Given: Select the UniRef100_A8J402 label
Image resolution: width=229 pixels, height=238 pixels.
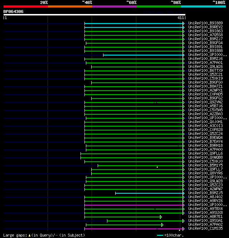Looking at the screenshot, I should click(x=205, y=197).
